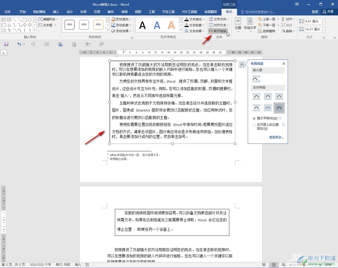Open the 查看更多 link
This screenshot has width=338, height=268.
point(276,137)
